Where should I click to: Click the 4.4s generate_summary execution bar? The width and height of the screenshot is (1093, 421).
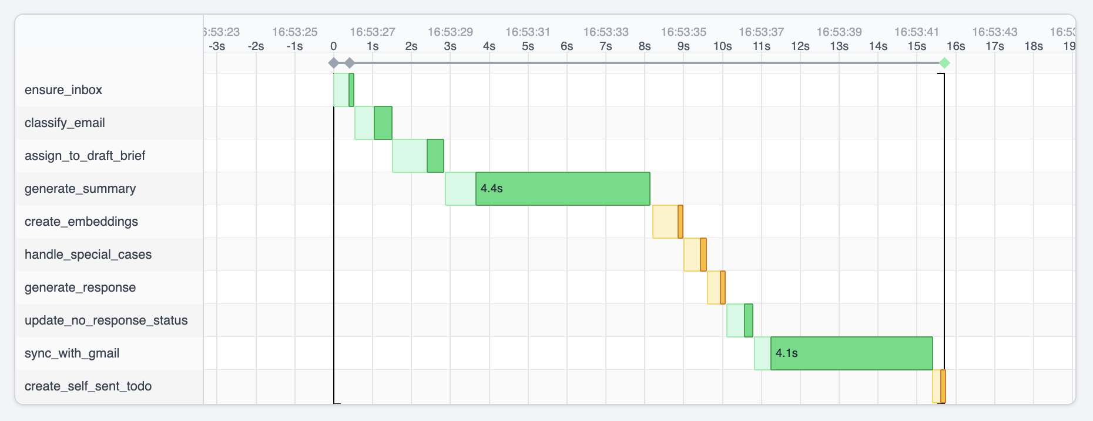(563, 189)
